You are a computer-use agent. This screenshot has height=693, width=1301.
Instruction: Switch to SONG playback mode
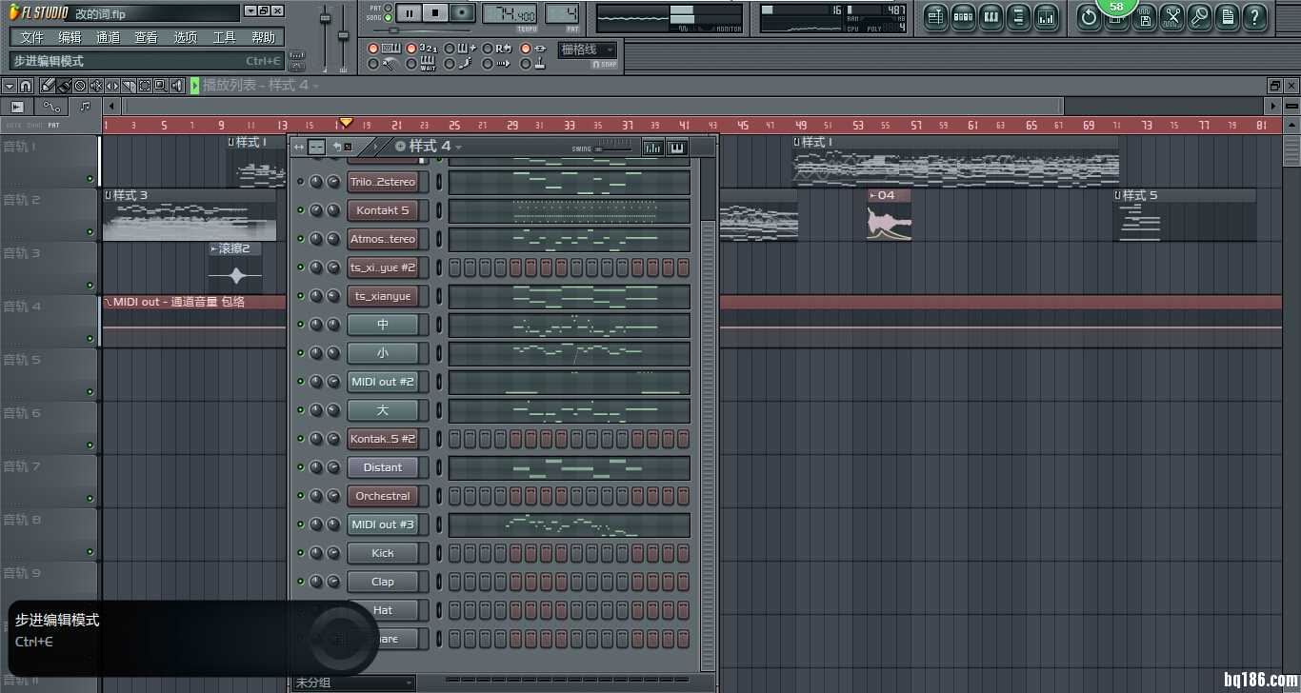(388, 18)
